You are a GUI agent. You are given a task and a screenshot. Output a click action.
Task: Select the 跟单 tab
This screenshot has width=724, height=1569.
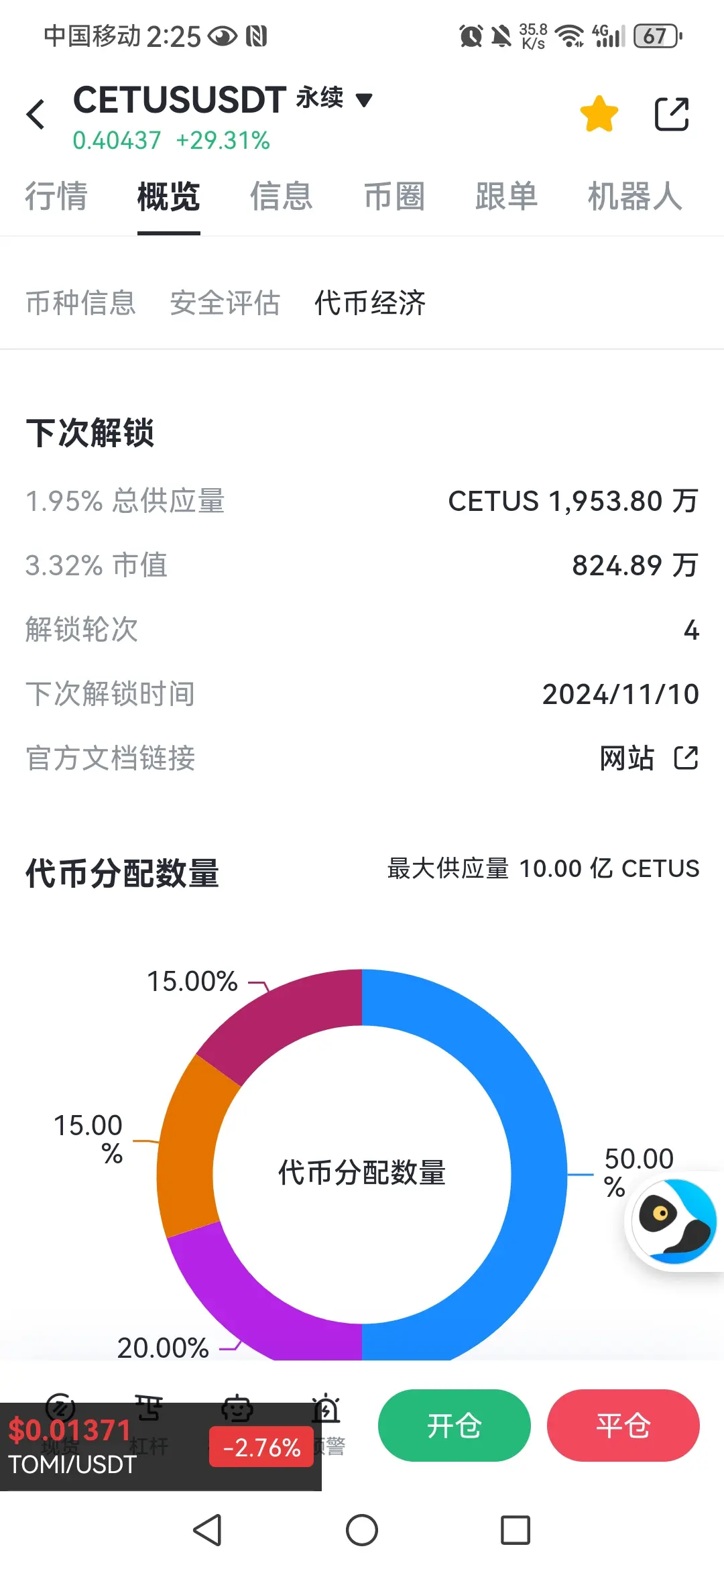[507, 196]
